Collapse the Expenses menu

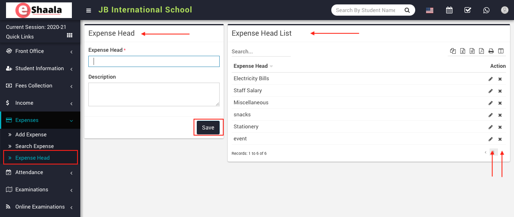40,120
